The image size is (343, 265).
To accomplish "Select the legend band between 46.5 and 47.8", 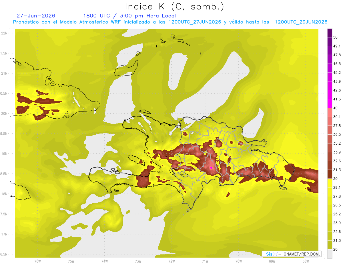I will pos(330,59).
